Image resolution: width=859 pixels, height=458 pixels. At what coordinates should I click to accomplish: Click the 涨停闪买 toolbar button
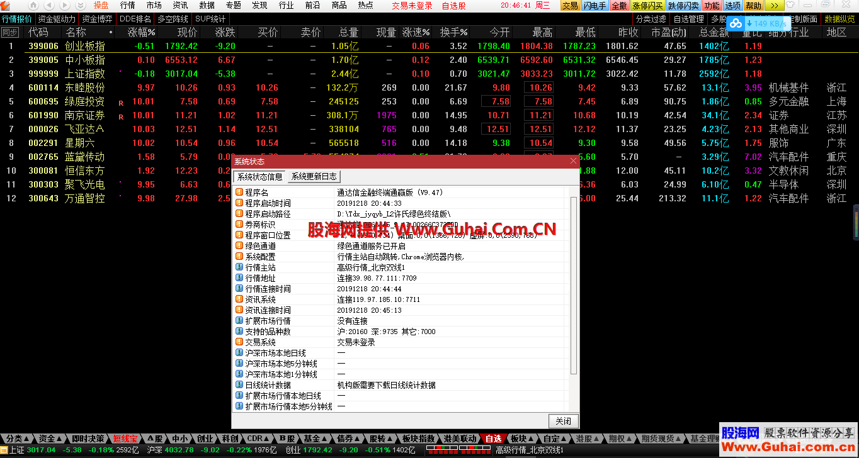647,6
